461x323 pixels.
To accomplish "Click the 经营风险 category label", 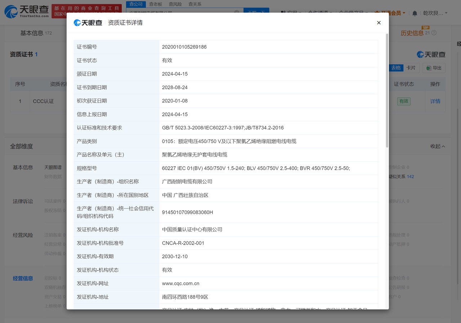I will click(x=23, y=235).
